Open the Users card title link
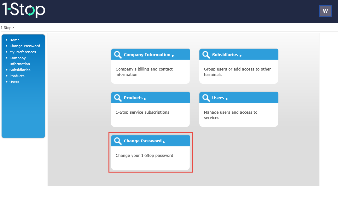Image resolution: width=338 pixels, height=211 pixels. pos(218,98)
